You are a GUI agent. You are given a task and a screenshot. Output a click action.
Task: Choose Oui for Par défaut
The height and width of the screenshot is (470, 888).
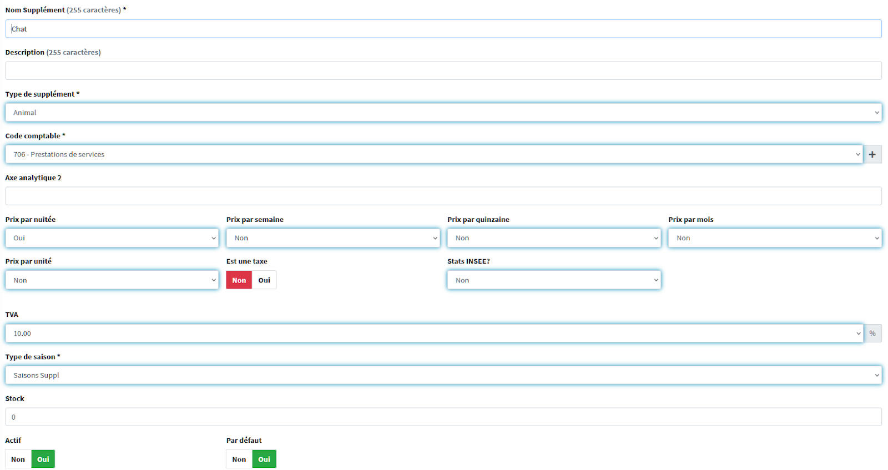[x=264, y=459]
